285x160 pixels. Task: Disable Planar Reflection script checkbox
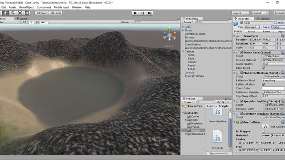[241, 73]
